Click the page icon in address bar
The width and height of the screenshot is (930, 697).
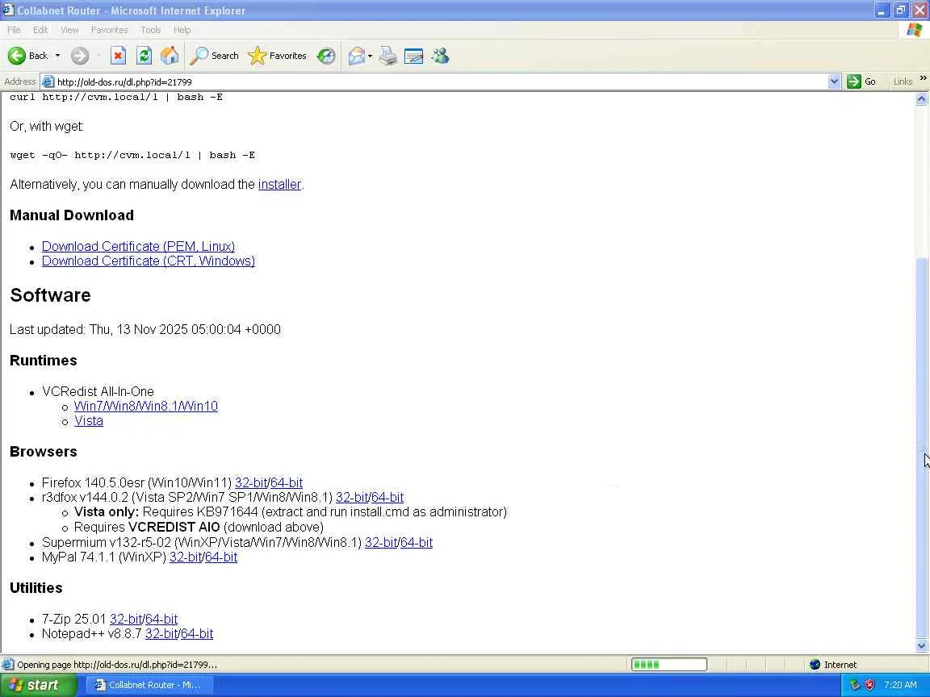tap(48, 81)
